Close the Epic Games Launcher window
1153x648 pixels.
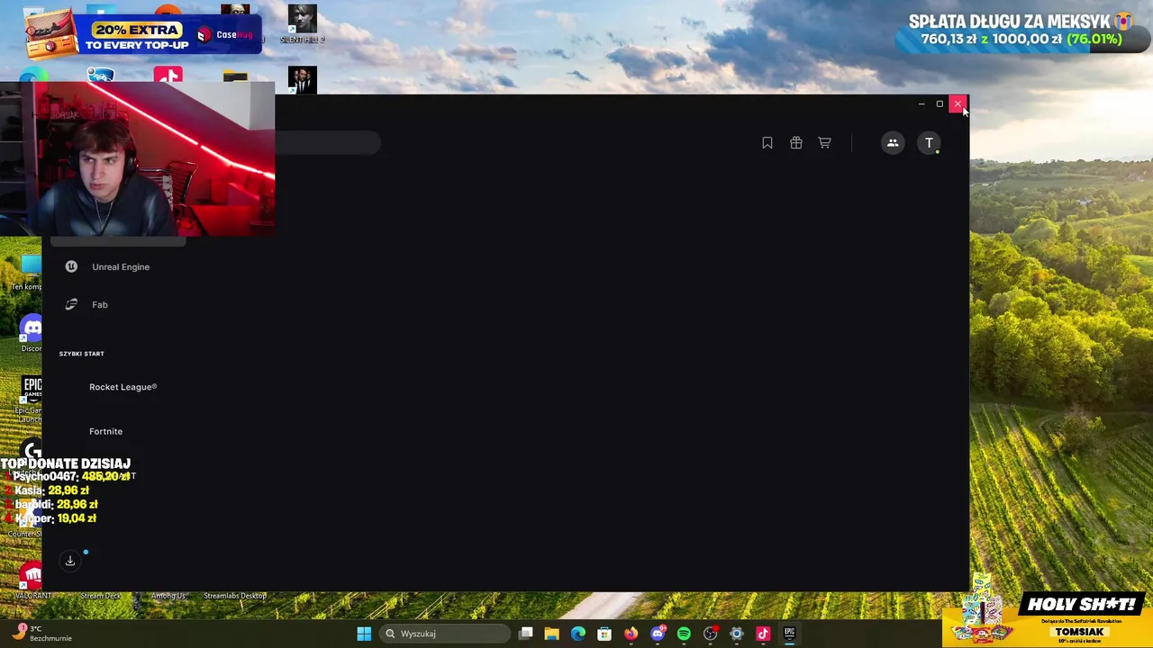click(x=958, y=104)
